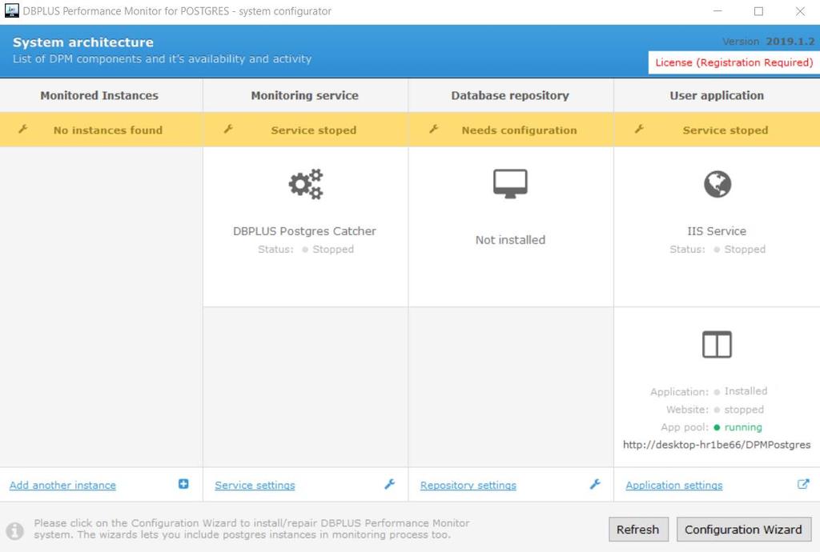Launch the Configuration Wizard
Viewport: 820px width, 552px height.
744,530
